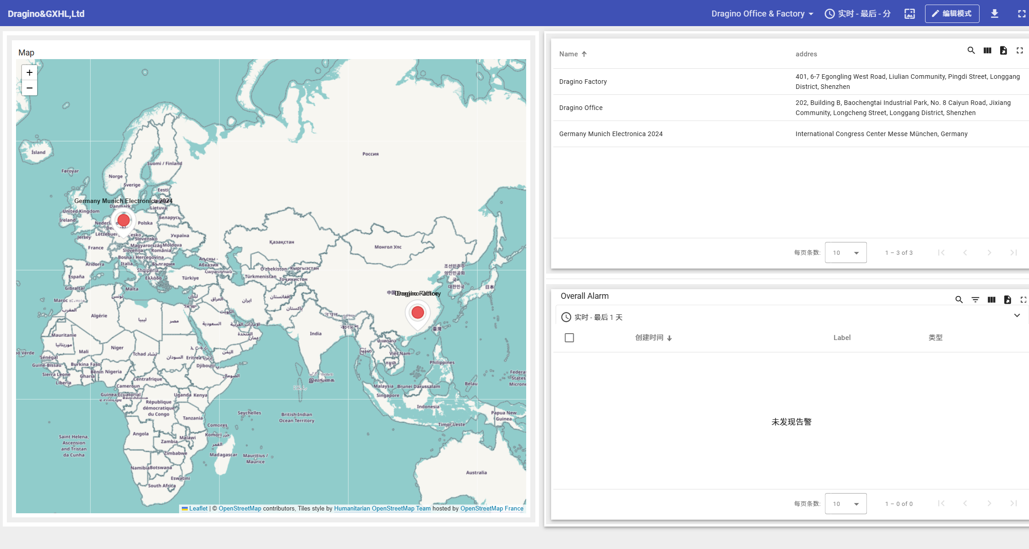1029x549 pixels.
Task: Zoom in on the map
Action: coord(29,72)
